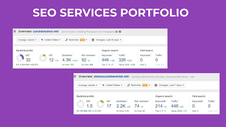Screen dimensions: 226x127
Task: Open the 92 referring domains value
Action: point(84,60)
